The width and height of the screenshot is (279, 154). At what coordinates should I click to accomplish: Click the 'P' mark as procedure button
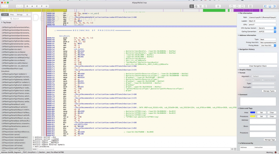point(41,6)
